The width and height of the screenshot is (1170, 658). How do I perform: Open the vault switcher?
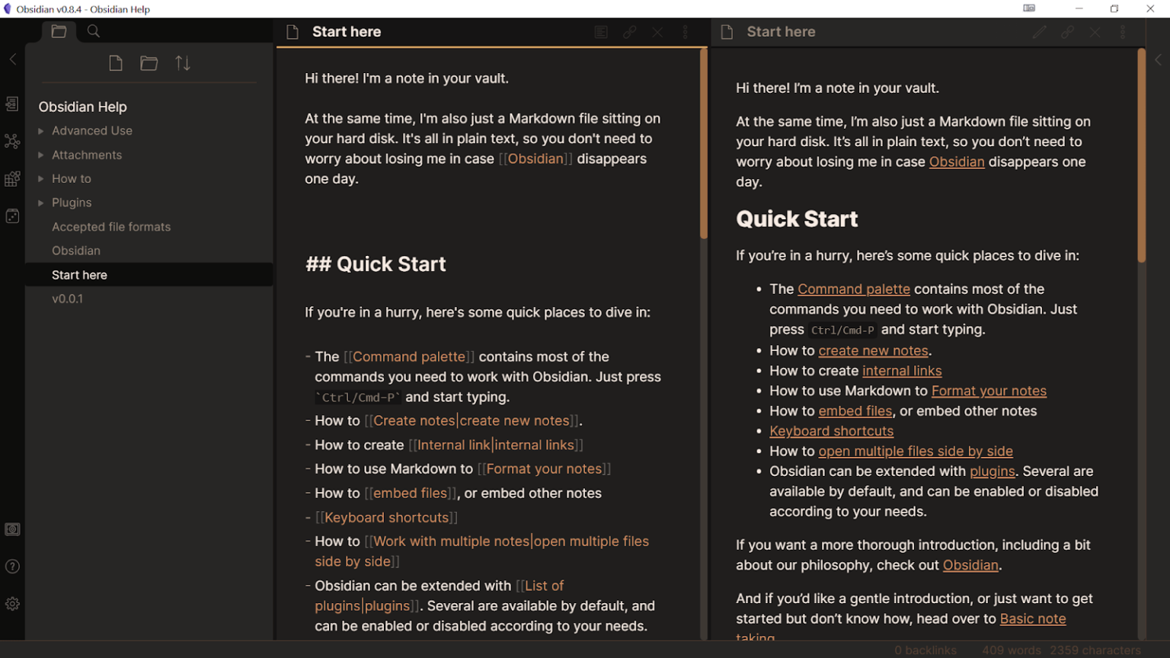click(12, 529)
